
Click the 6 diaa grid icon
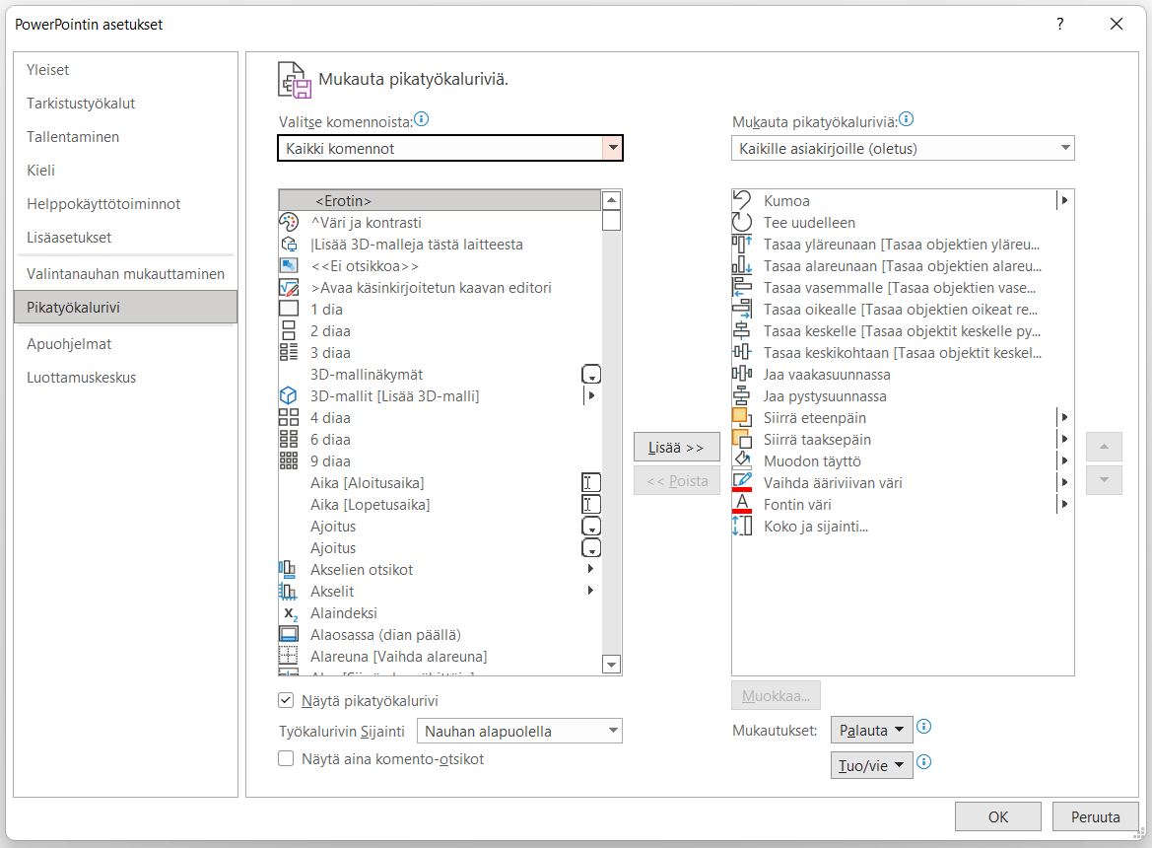tap(289, 439)
